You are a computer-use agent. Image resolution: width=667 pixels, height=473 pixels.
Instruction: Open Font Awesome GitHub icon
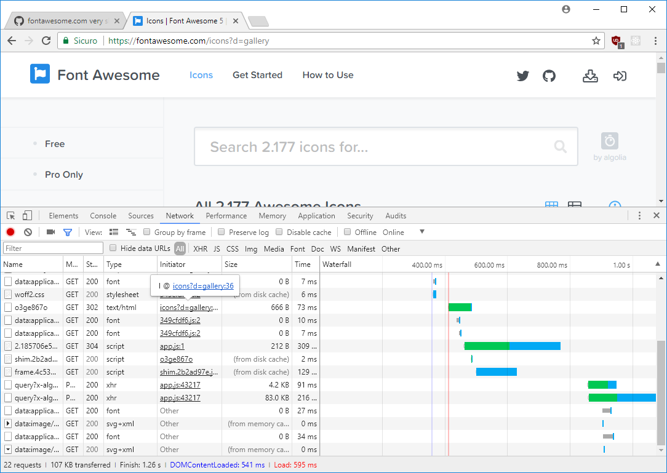549,76
